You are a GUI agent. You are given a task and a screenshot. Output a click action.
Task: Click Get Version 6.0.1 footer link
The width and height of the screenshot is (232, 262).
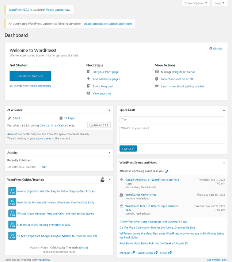click(217, 260)
